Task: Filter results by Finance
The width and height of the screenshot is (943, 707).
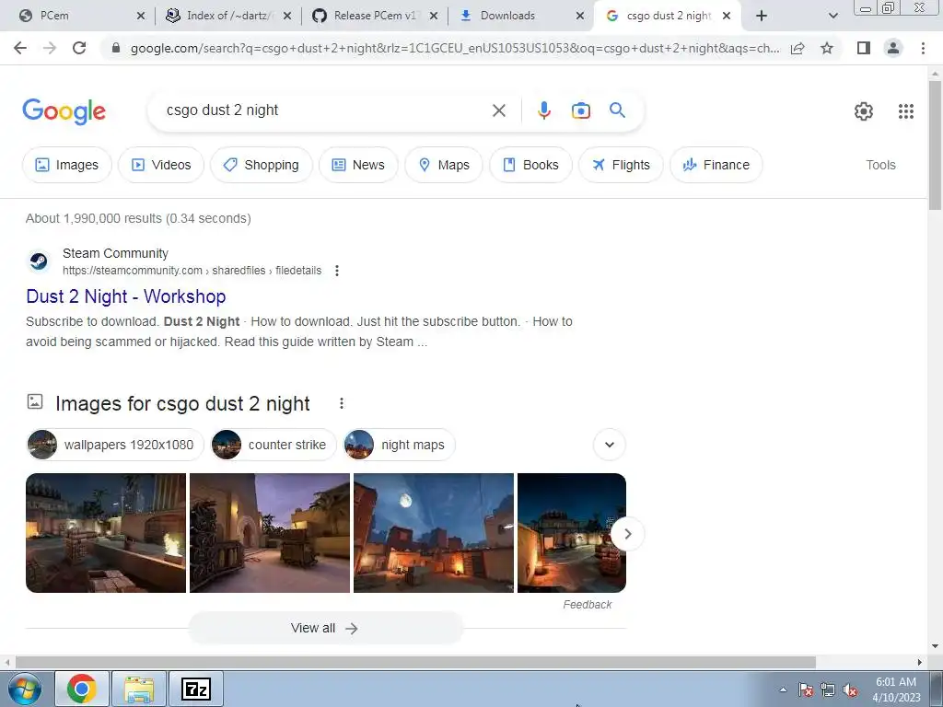Action: tap(716, 165)
